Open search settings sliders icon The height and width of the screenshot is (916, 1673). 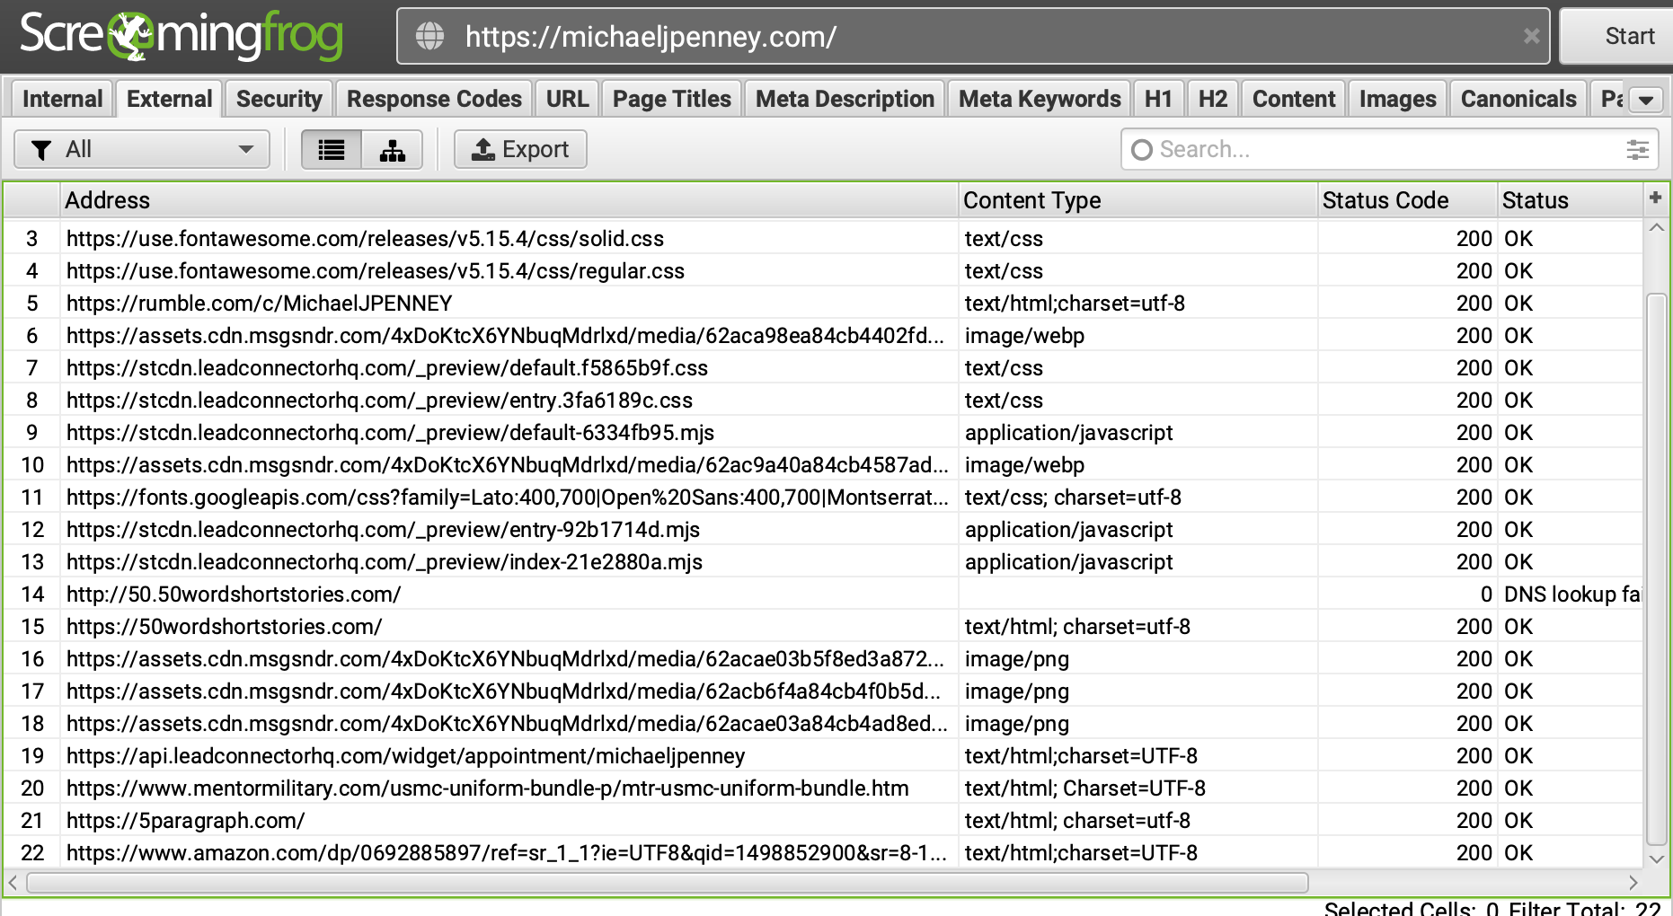(x=1637, y=150)
